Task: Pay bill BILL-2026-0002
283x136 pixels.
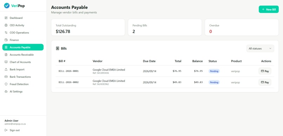Action: click(265, 82)
